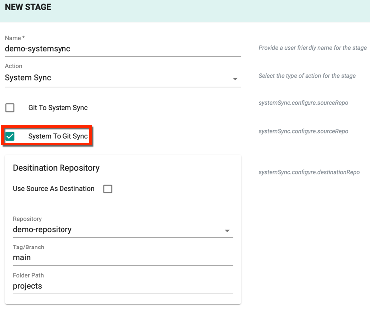This screenshot has height=310, width=370.
Task: Expand the Repository dropdown arrow
Action: coord(227,231)
